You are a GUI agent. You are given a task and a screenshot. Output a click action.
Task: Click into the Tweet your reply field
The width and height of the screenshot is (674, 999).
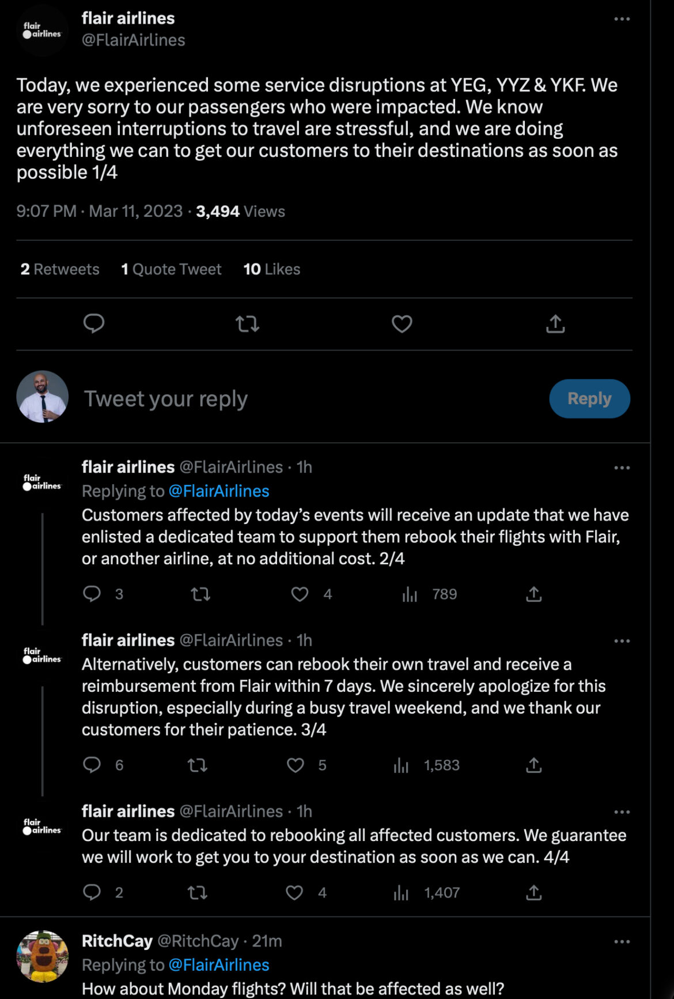pos(311,398)
